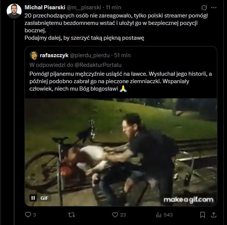This screenshot has height=225, width=227.
Task: Open rafaszczyk's small avatar in quoted tweet
Action: 34,55
